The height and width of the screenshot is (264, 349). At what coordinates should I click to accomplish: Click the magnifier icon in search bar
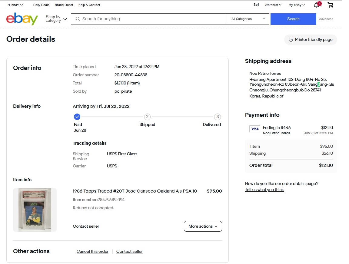click(78, 19)
